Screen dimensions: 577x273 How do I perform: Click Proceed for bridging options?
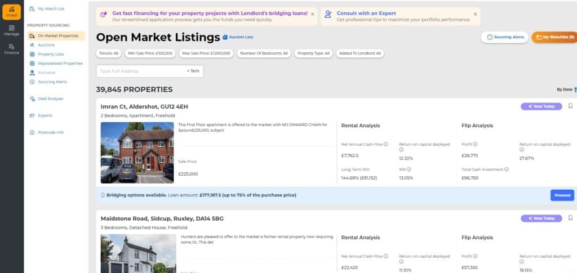pyautogui.click(x=562, y=195)
